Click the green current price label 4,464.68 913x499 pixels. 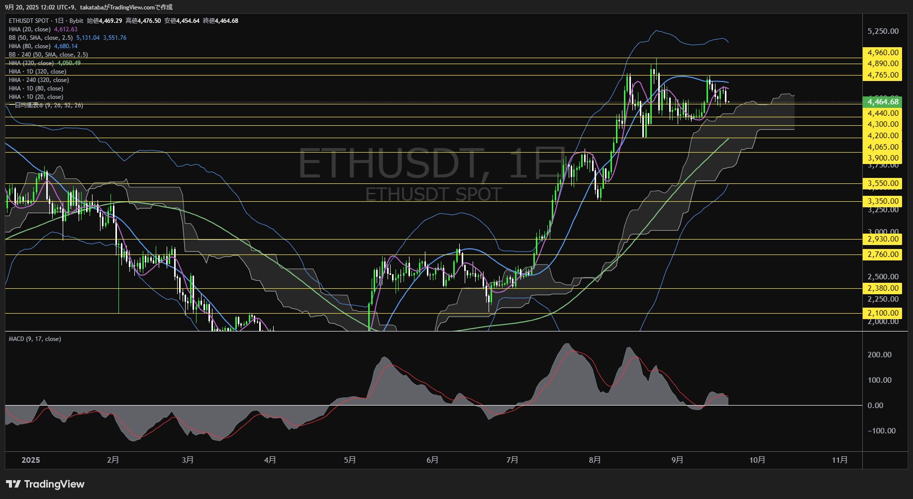pyautogui.click(x=883, y=102)
